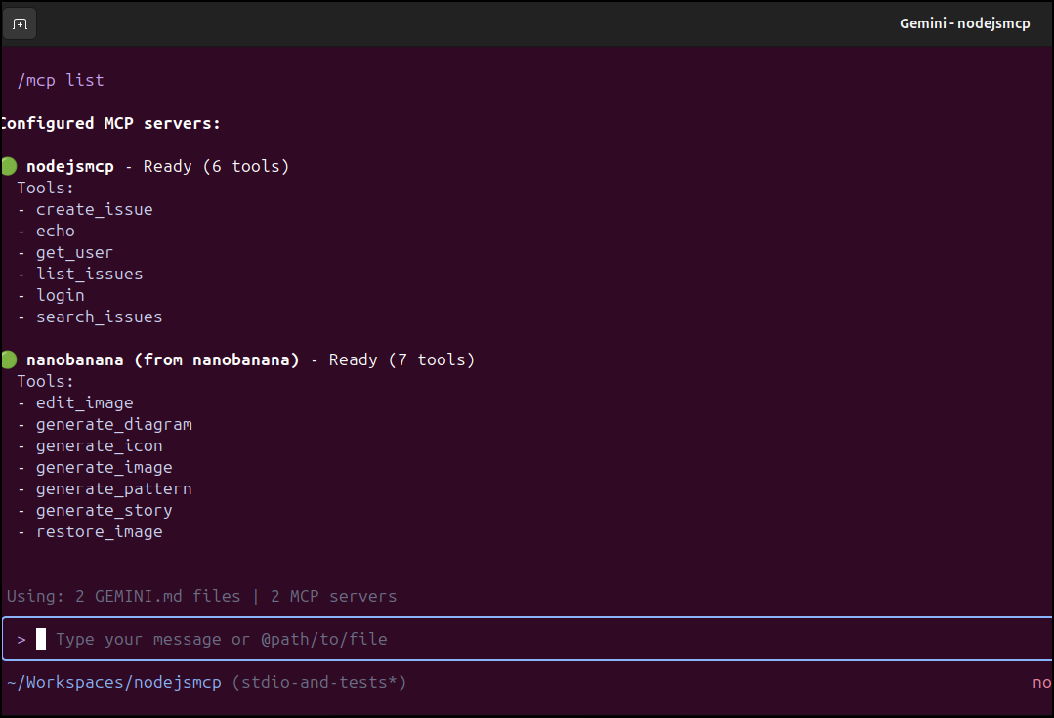Select the restore_image tool entry
Viewport: 1054px width, 718px height.
pos(99,531)
